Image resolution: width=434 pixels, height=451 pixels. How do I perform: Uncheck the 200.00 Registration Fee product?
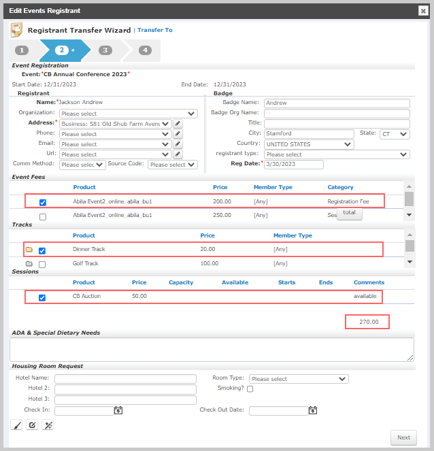(x=43, y=203)
